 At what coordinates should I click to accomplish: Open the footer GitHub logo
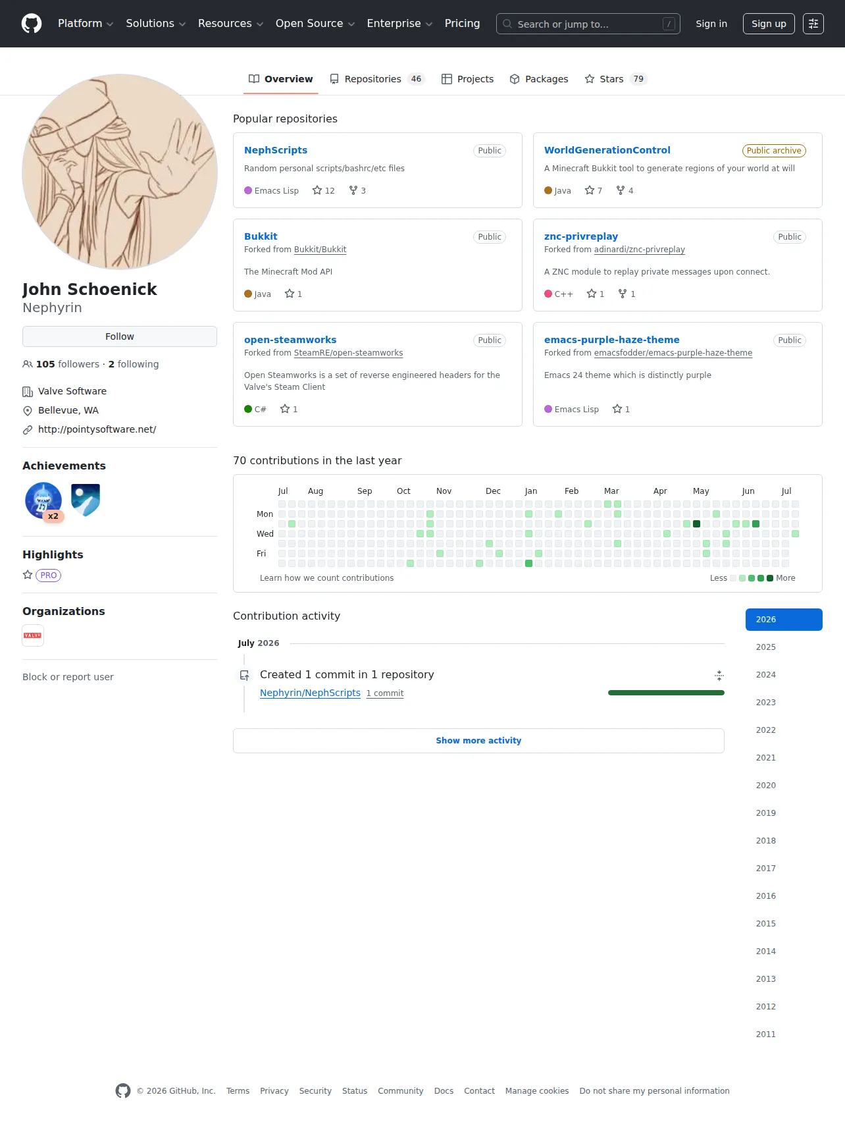[123, 1091]
